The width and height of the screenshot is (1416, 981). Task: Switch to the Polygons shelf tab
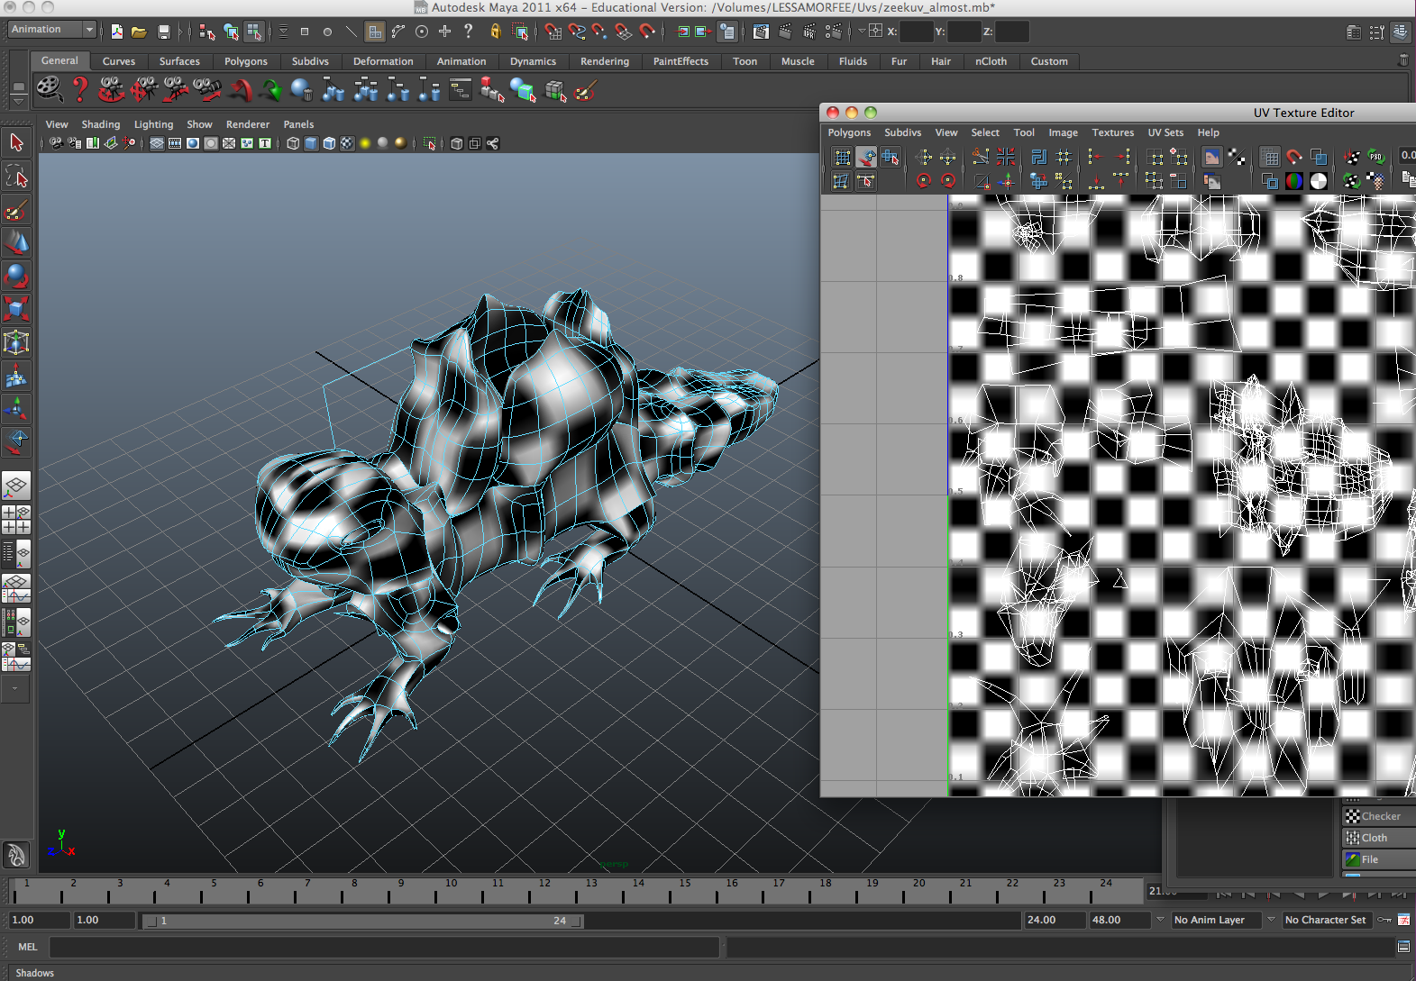tap(245, 61)
